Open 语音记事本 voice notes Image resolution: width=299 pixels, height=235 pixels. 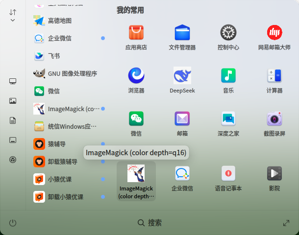pyautogui.click(x=228, y=173)
